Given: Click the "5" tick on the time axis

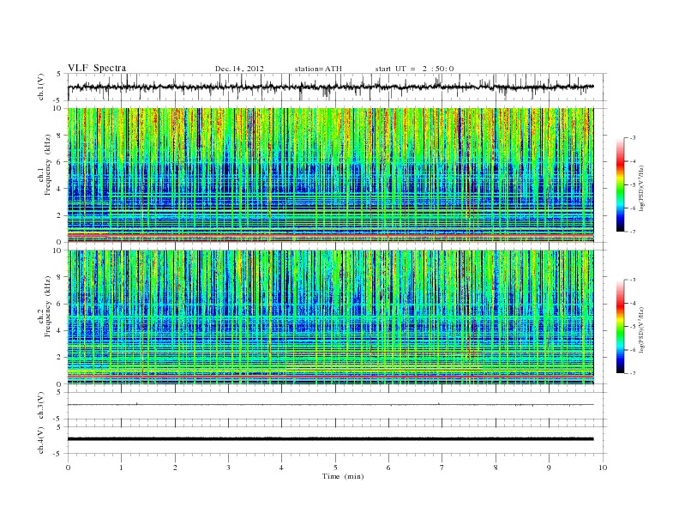Looking at the screenshot, I should (335, 468).
